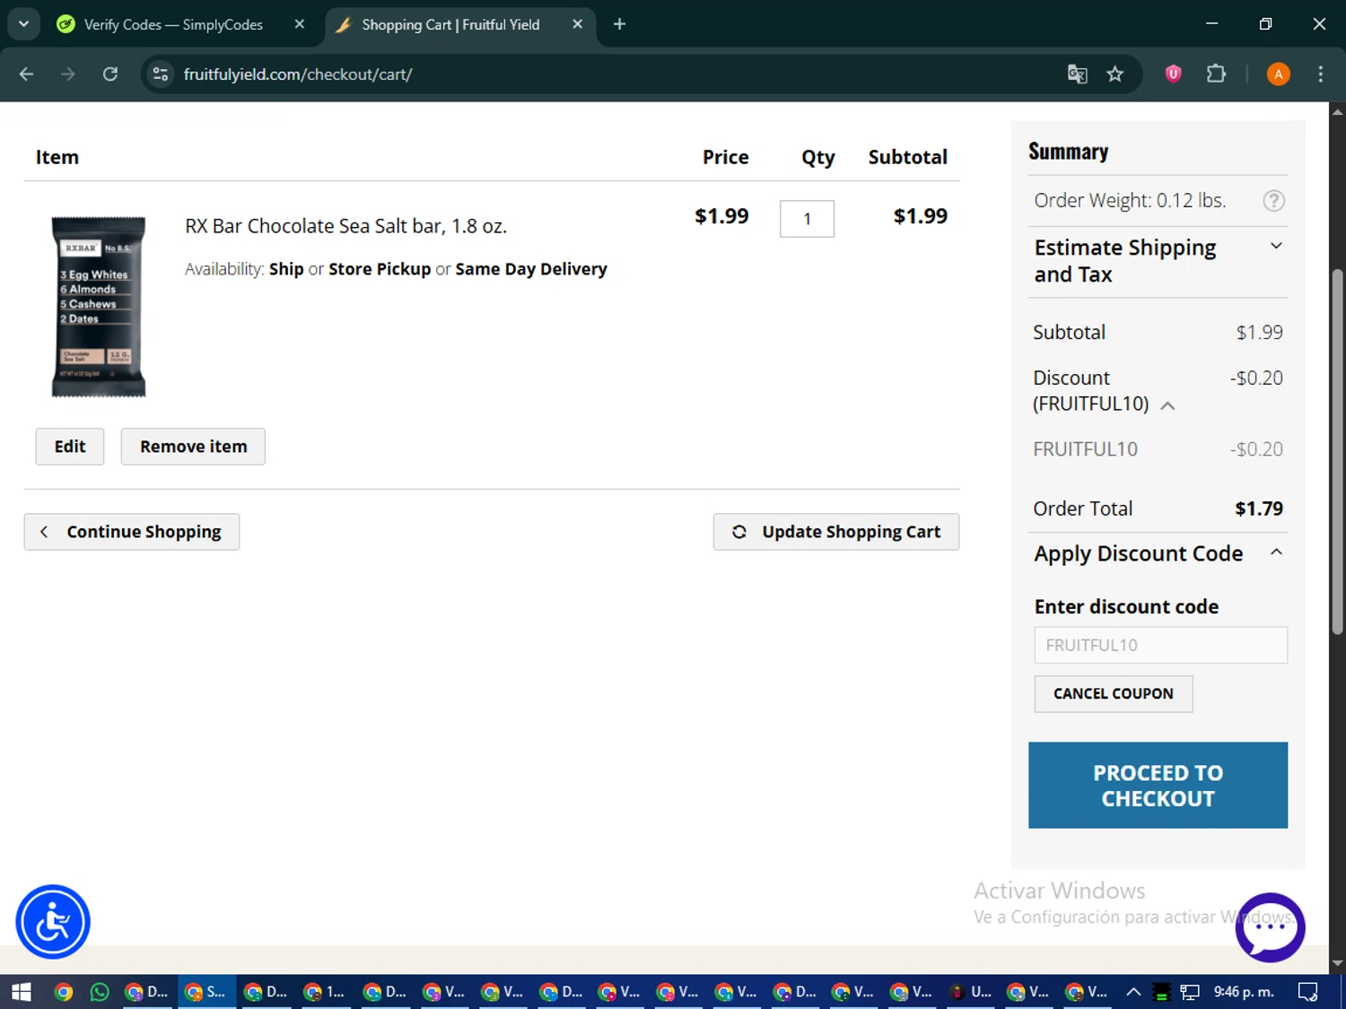
Task: Click the Store Pickup availability text
Action: click(380, 269)
